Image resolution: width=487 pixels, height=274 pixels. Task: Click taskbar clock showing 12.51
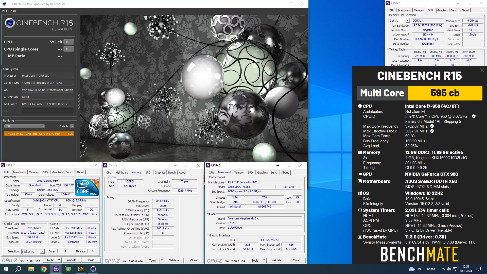click(x=466, y=269)
